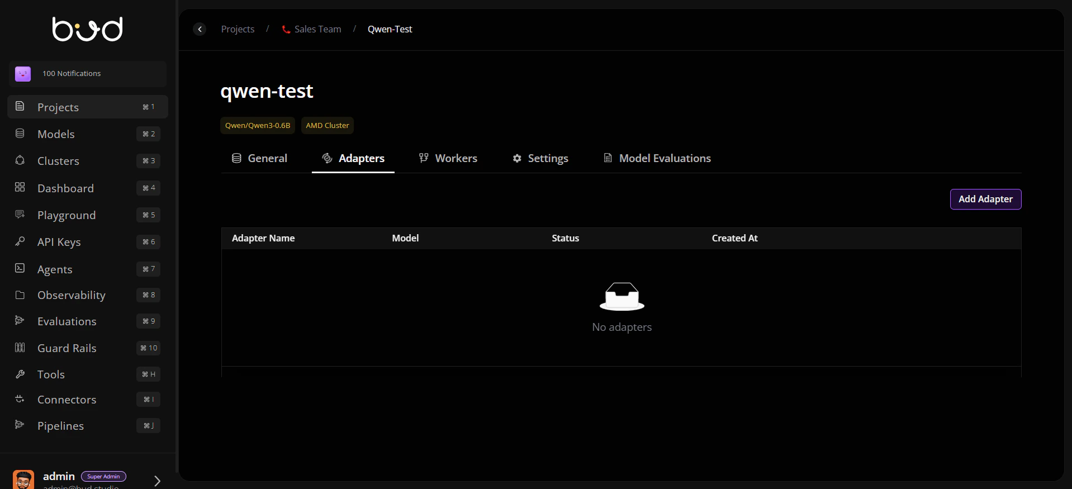This screenshot has width=1072, height=489.
Task: Click the Qwen/Qwen3-0.6B tag
Action: point(258,125)
